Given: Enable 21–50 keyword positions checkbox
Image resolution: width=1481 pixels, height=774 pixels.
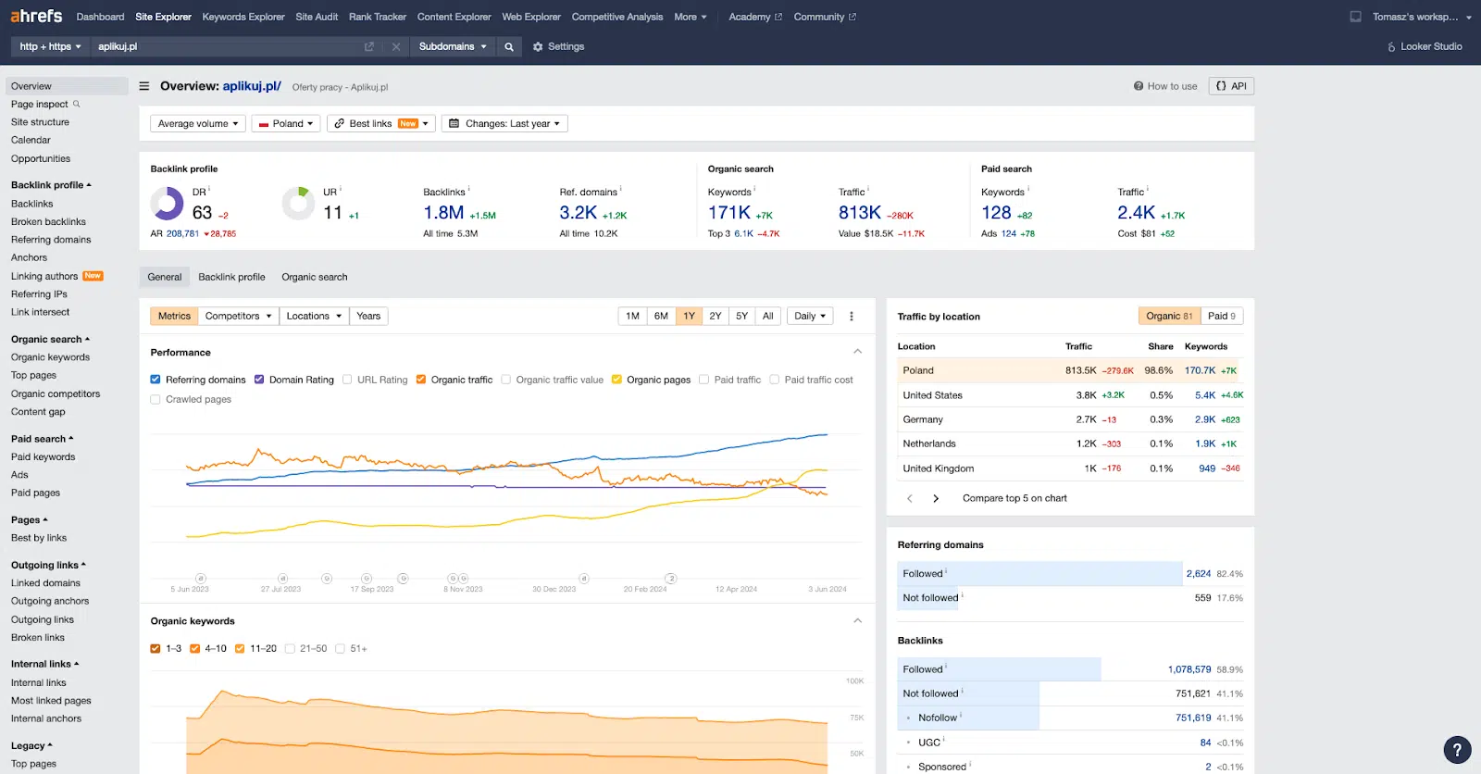Looking at the screenshot, I should [290, 648].
